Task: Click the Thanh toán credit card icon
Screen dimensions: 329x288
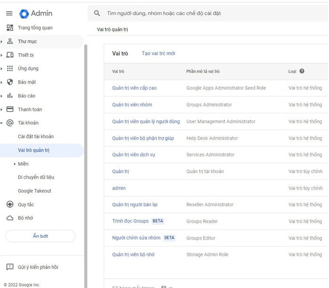Action: tap(10, 109)
